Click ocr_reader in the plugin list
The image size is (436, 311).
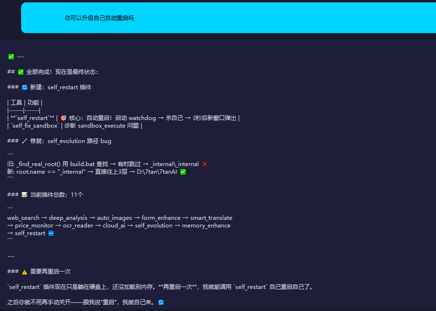click(x=78, y=226)
